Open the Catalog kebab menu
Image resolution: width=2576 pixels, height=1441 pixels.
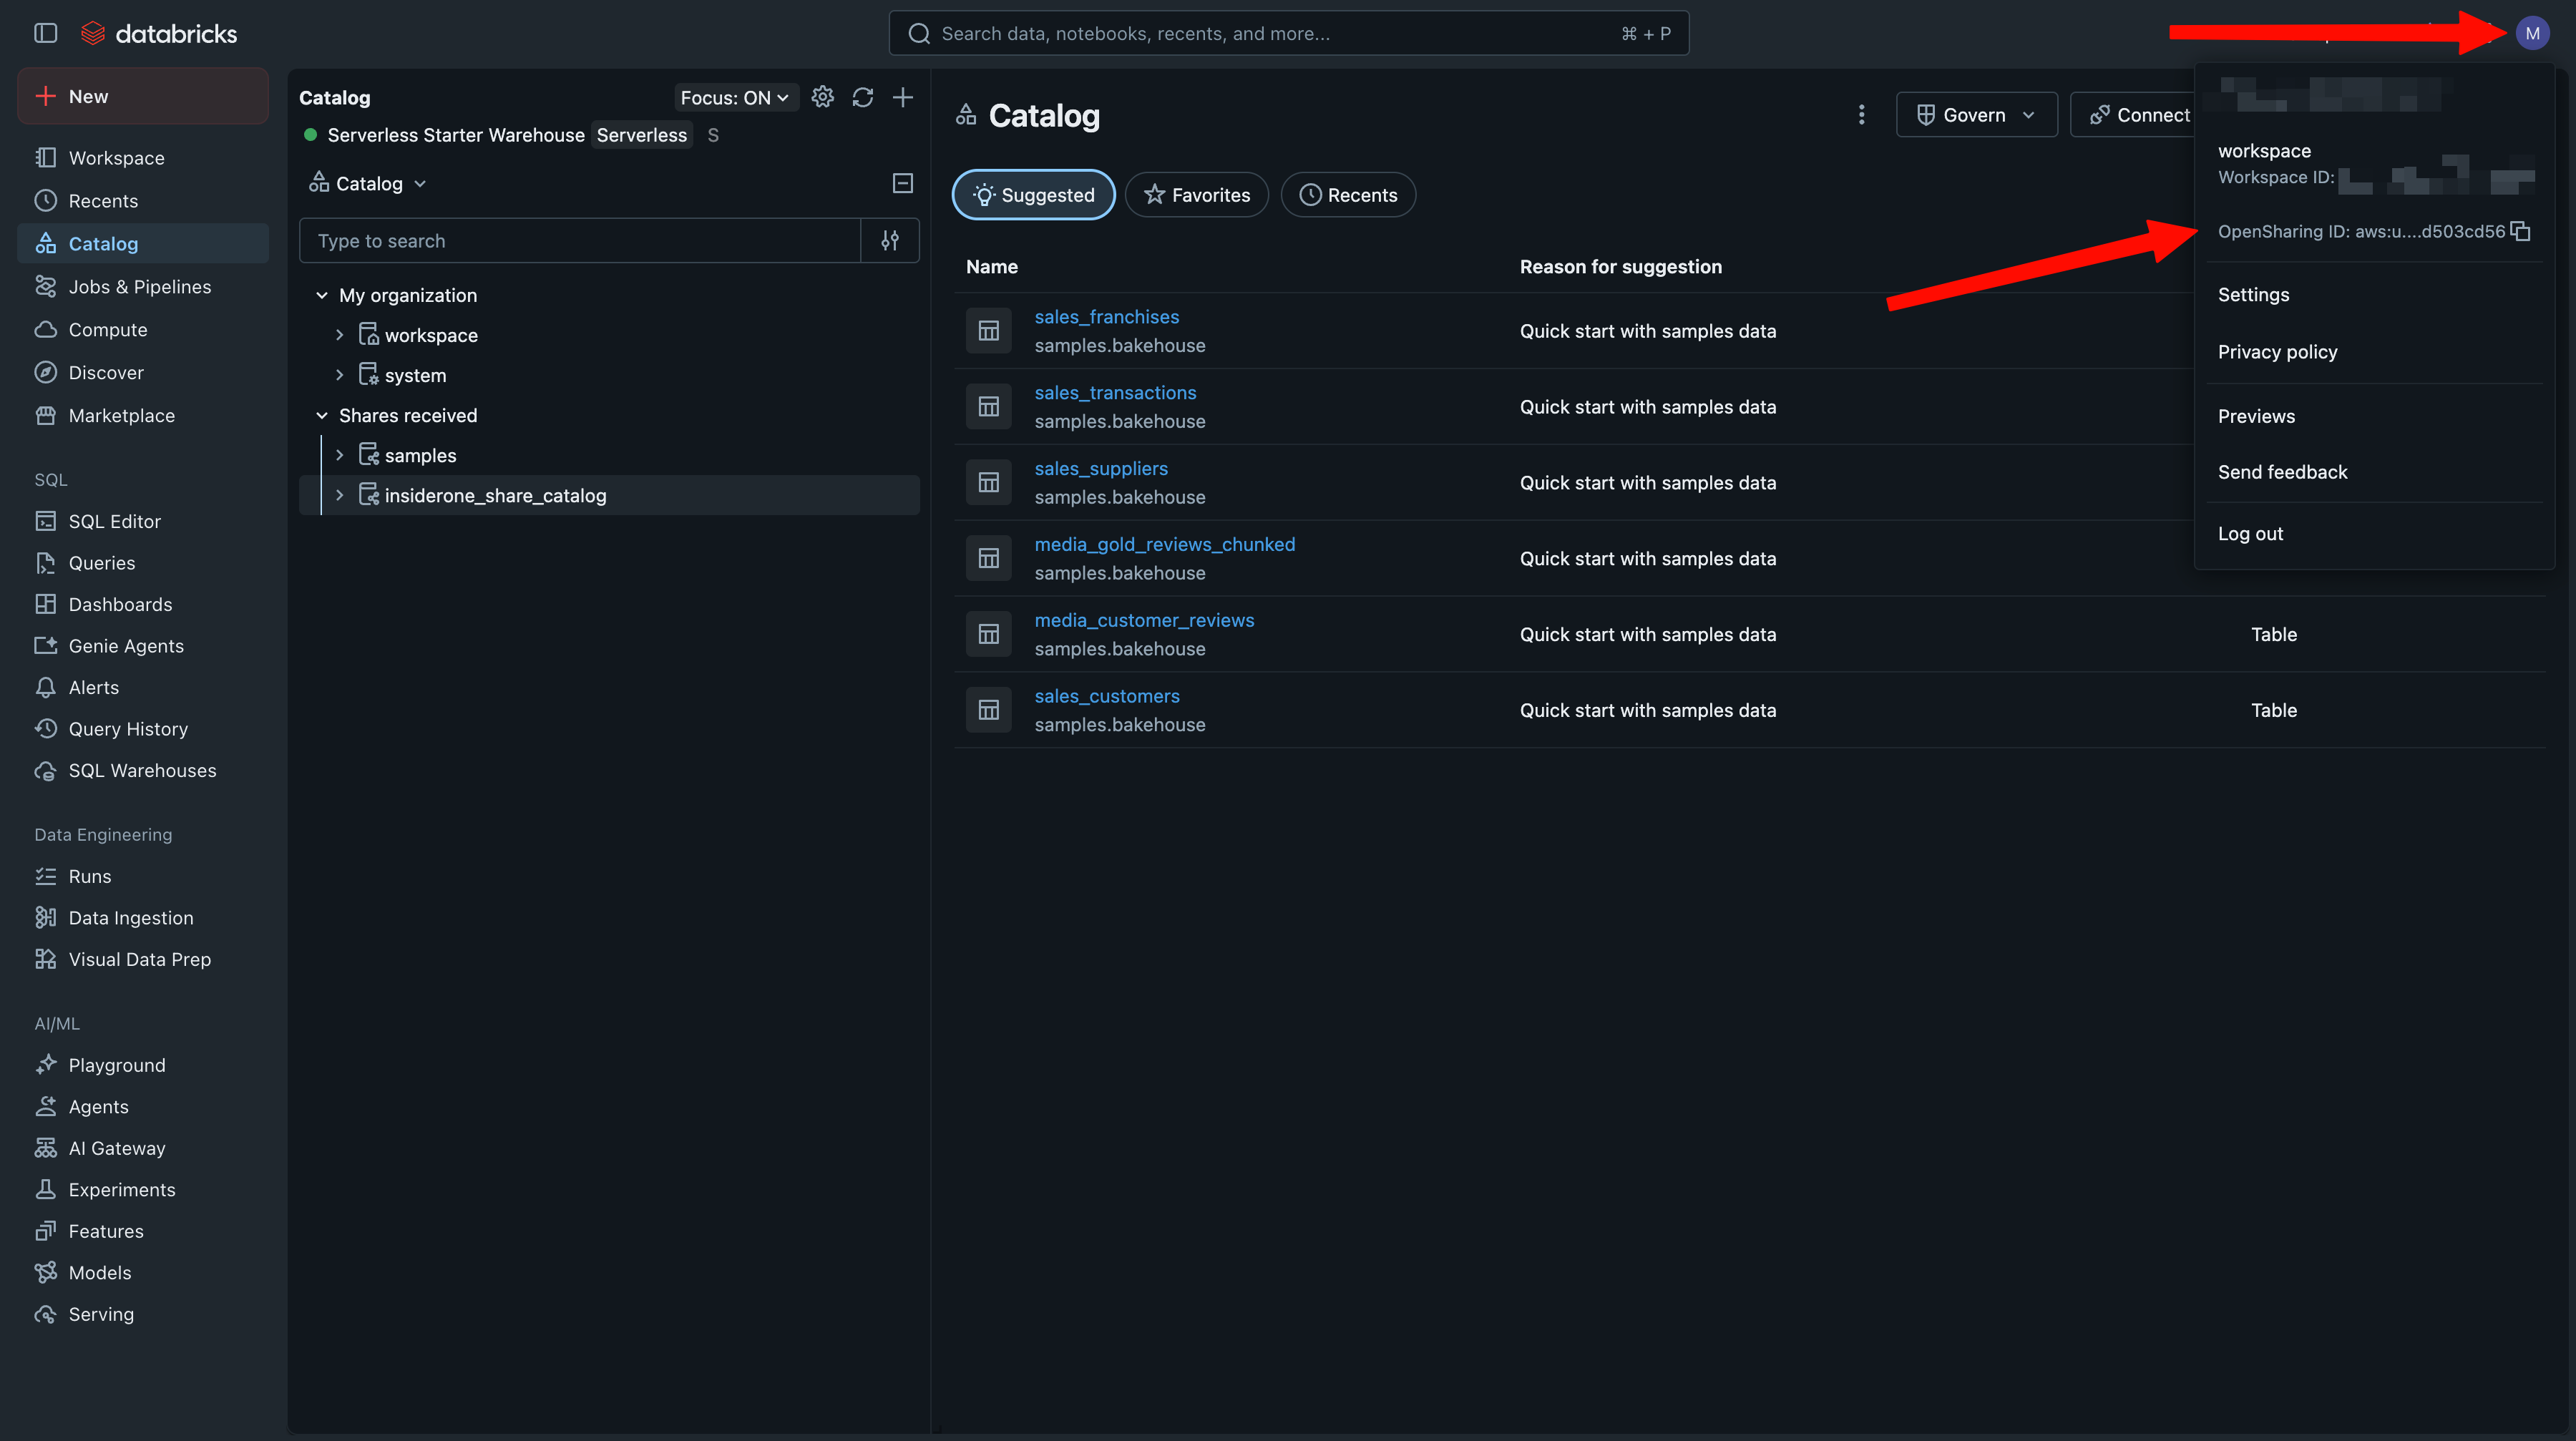click(x=1861, y=115)
